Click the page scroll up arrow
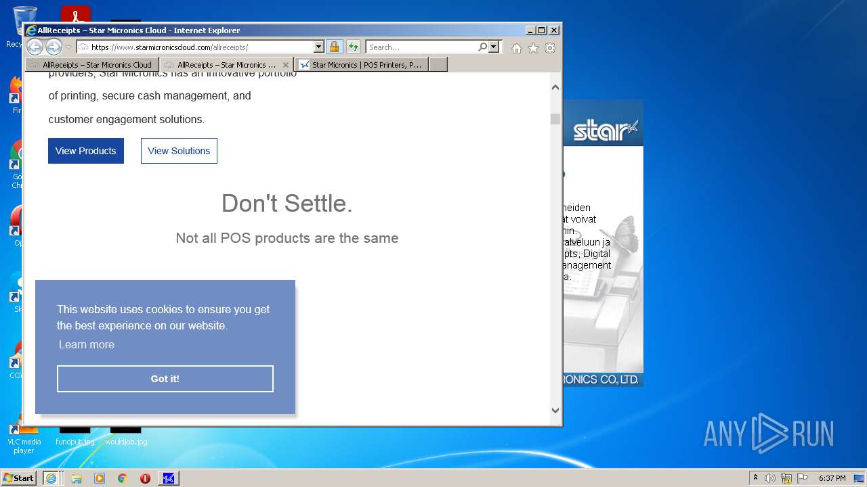The height and width of the screenshot is (487, 867). tap(555, 87)
